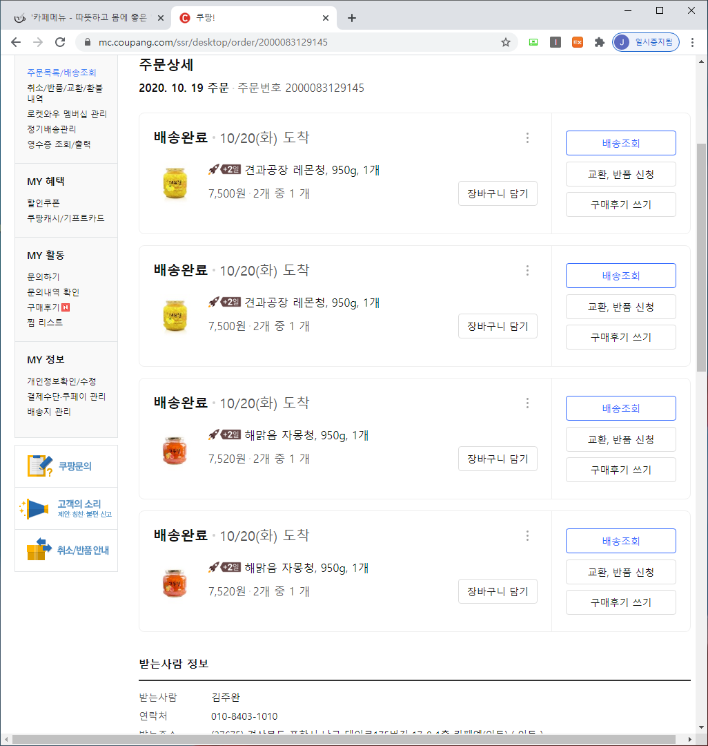Click 구매후기 쓰기 for first 자몽청 order

[x=620, y=470]
